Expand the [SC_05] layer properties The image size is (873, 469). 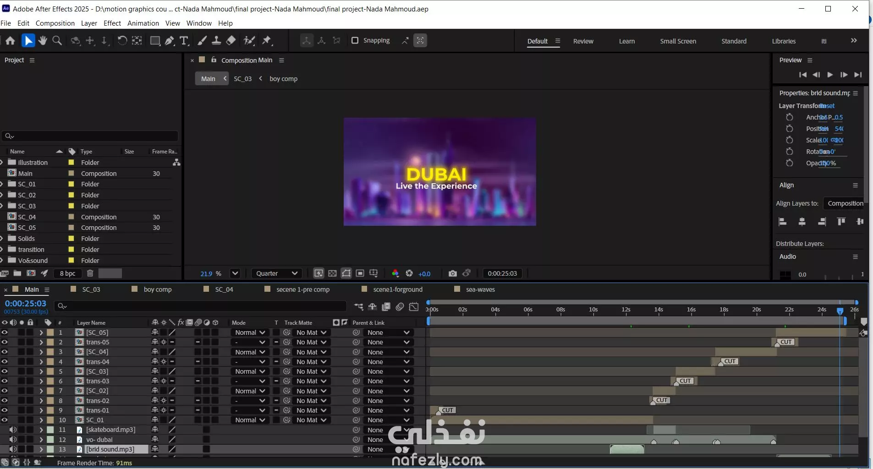tap(41, 333)
